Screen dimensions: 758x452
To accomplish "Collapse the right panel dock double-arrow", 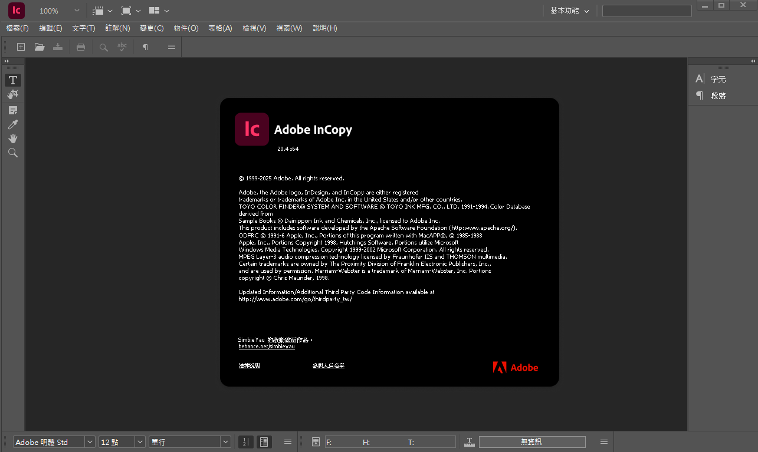I will 753,61.
